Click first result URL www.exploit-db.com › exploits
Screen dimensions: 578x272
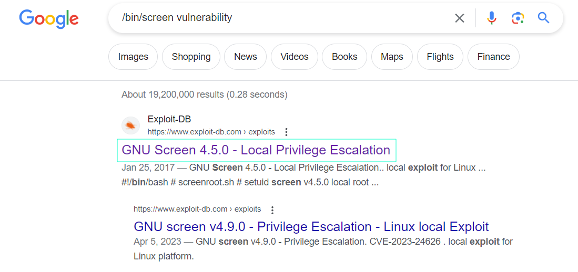211,132
